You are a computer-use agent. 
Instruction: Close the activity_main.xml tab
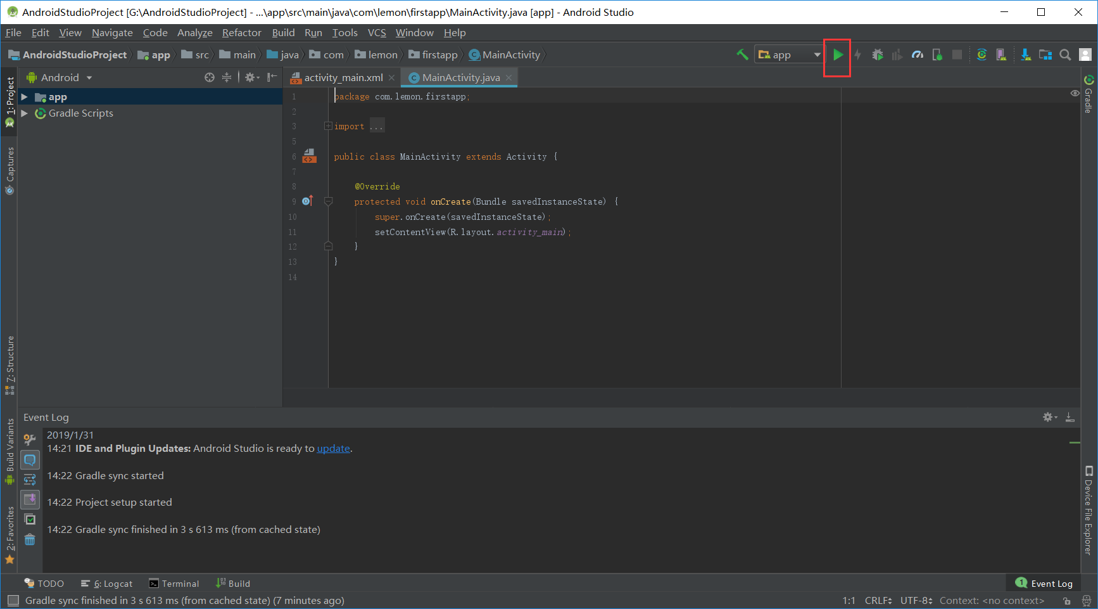[x=392, y=78]
